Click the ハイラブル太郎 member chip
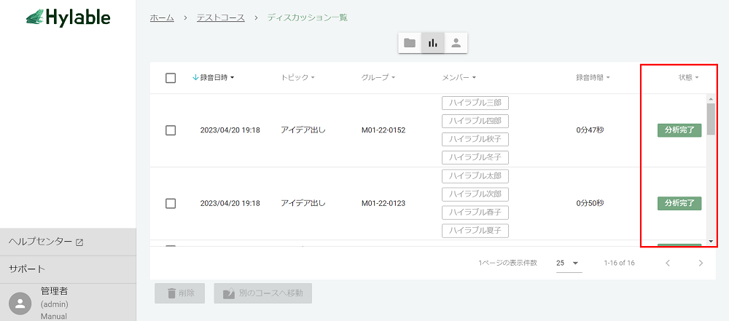 pyautogui.click(x=475, y=176)
